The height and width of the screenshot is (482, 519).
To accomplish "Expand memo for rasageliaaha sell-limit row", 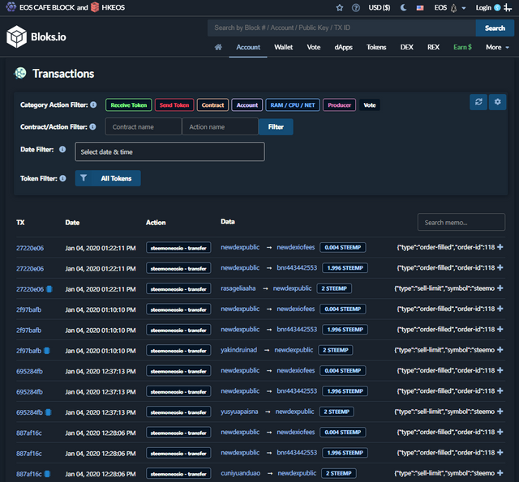I will tap(500, 288).
